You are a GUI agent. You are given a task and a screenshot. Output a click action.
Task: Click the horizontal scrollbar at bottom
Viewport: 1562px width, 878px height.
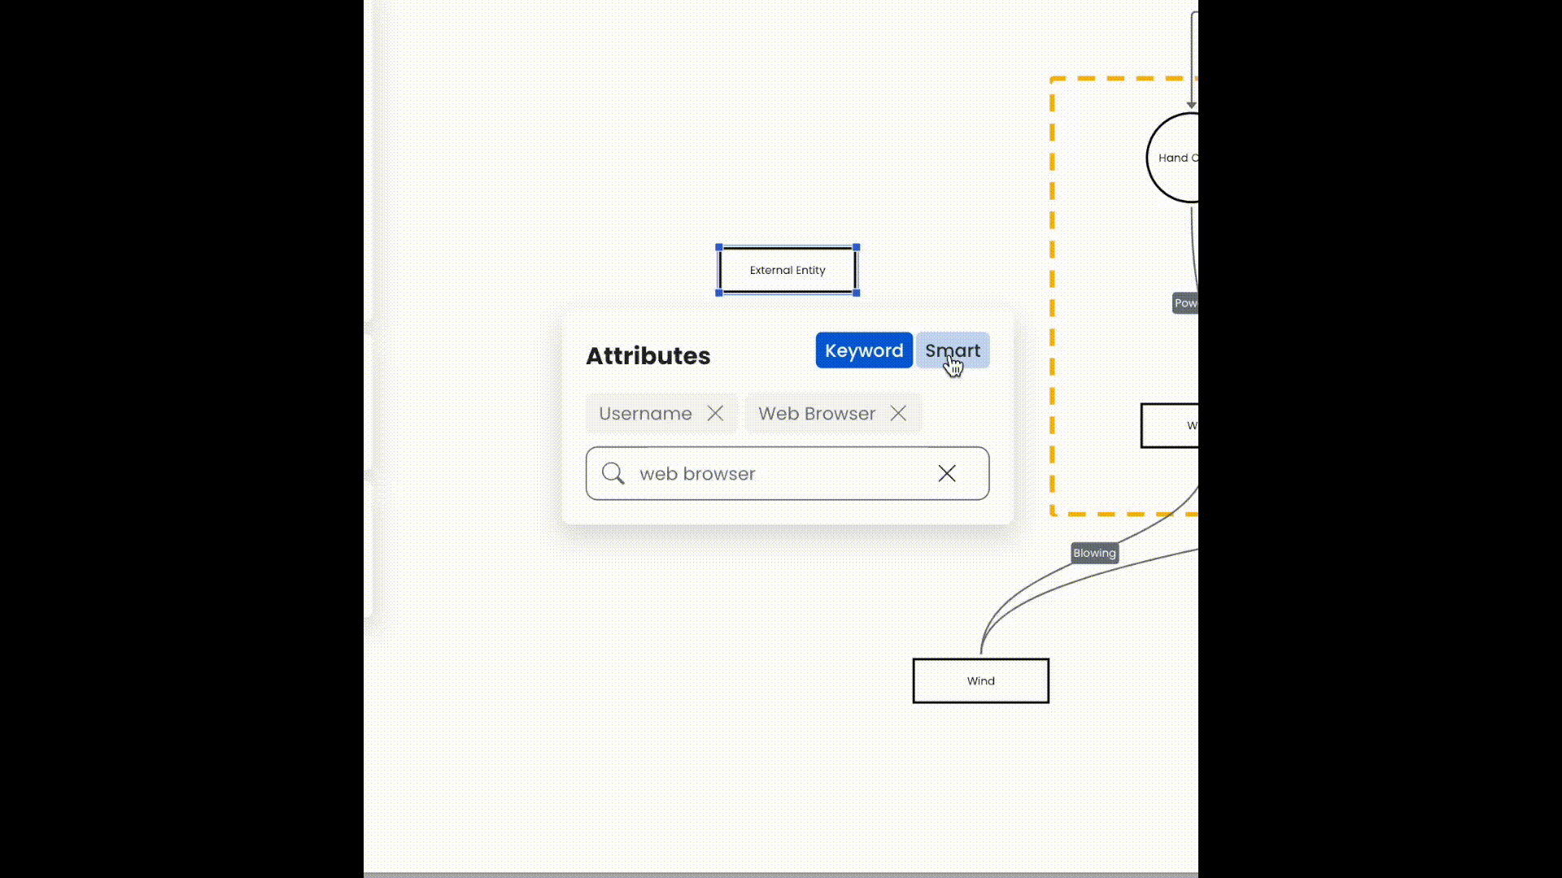tap(781, 875)
